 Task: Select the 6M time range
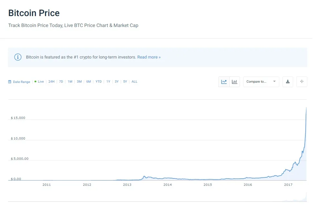89,82
